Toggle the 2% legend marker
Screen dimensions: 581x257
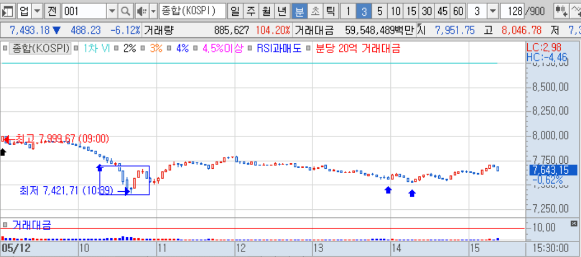tap(116, 48)
